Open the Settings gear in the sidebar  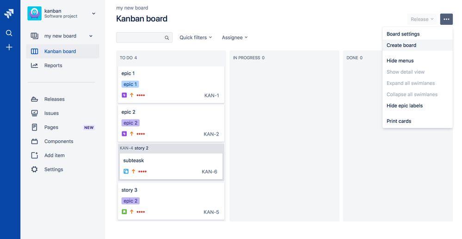pyautogui.click(x=35, y=169)
